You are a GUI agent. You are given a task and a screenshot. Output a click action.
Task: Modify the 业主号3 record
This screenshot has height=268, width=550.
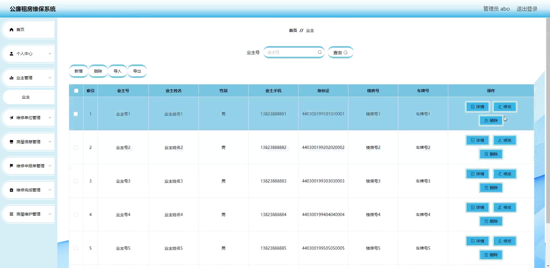[x=505, y=174]
